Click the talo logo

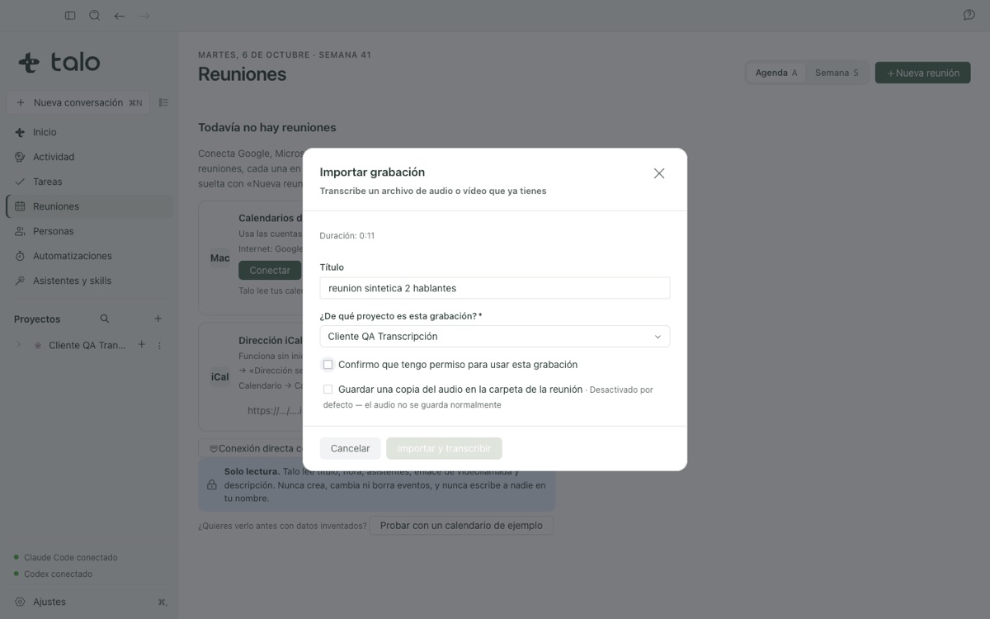(59, 63)
